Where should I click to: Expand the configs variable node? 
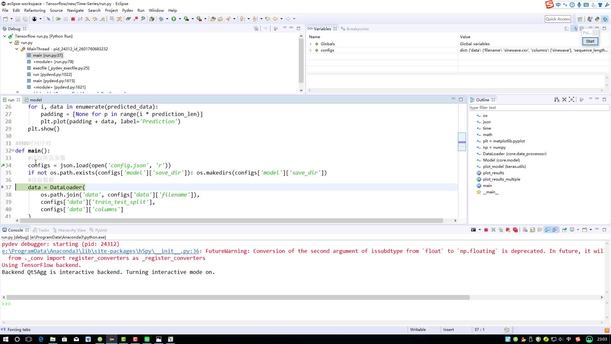pyautogui.click(x=311, y=50)
